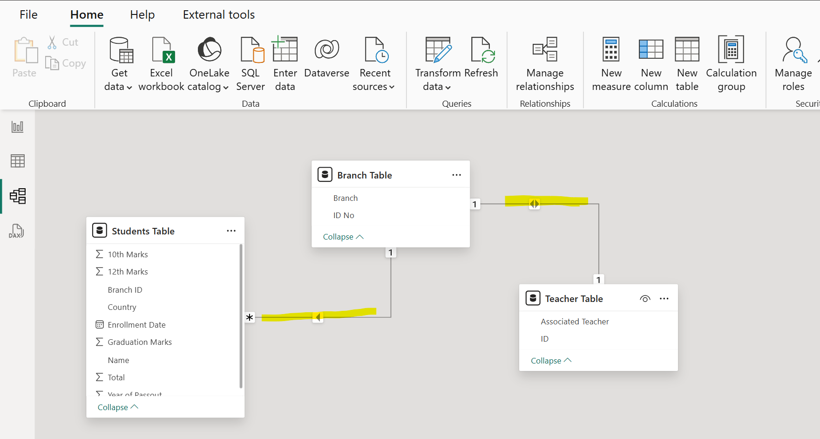Open more options for the Branch Table
820x439 pixels.
[456, 174]
